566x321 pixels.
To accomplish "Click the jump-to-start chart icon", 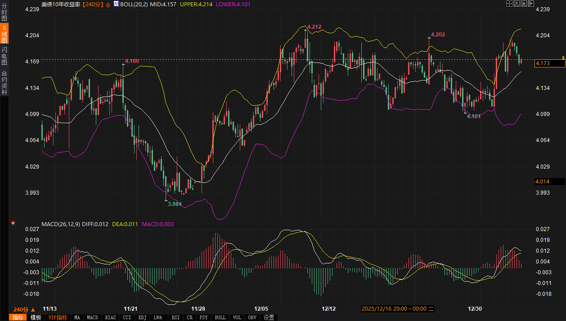I will click(x=517, y=4).
